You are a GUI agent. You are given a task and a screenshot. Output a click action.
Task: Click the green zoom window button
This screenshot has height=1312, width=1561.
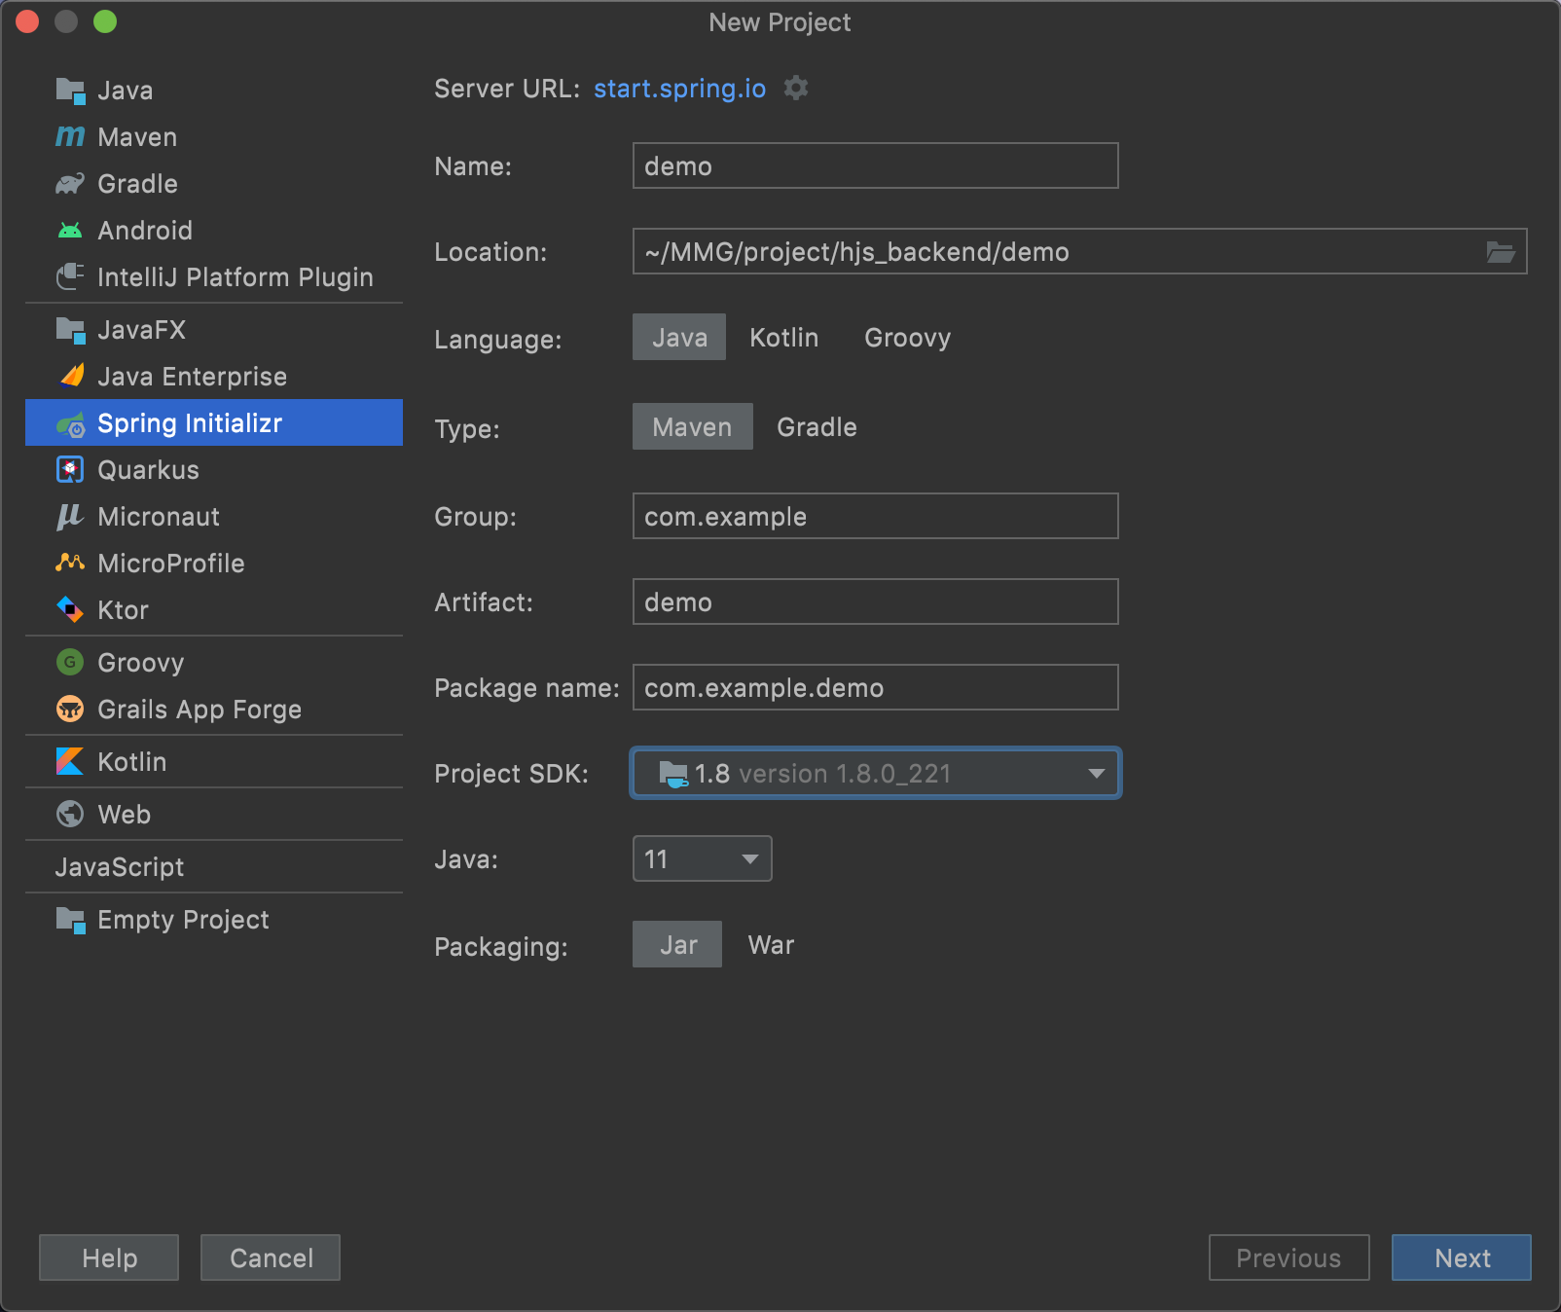point(105,21)
